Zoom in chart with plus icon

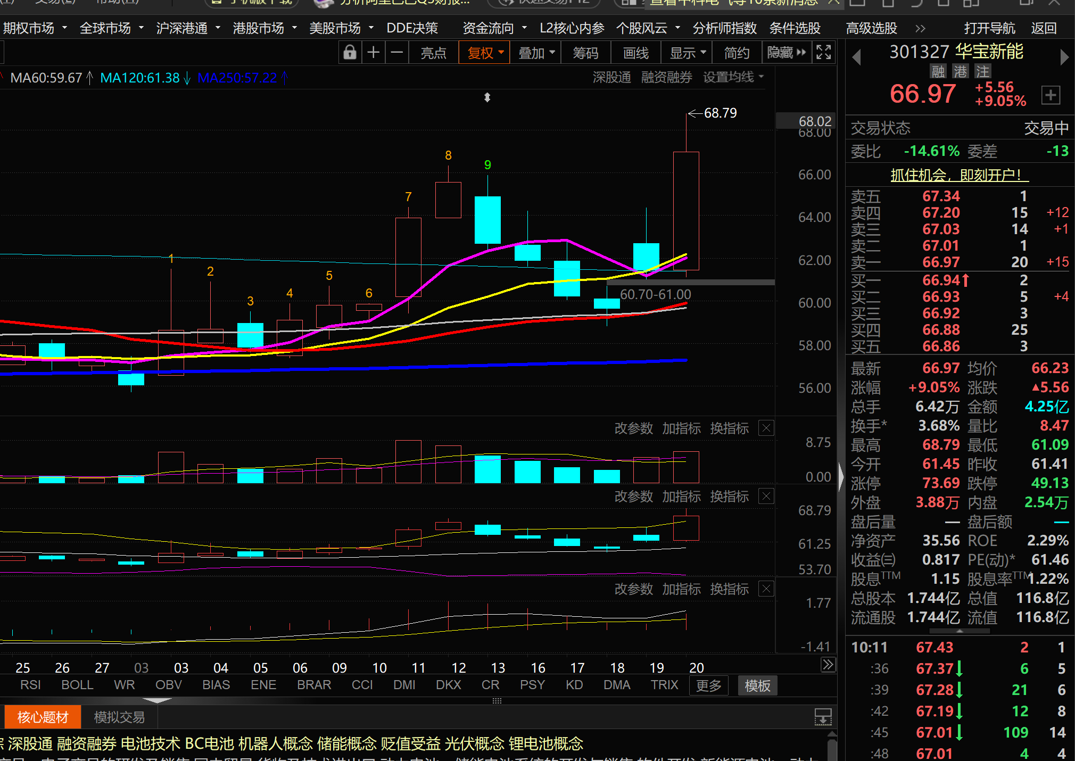[374, 53]
